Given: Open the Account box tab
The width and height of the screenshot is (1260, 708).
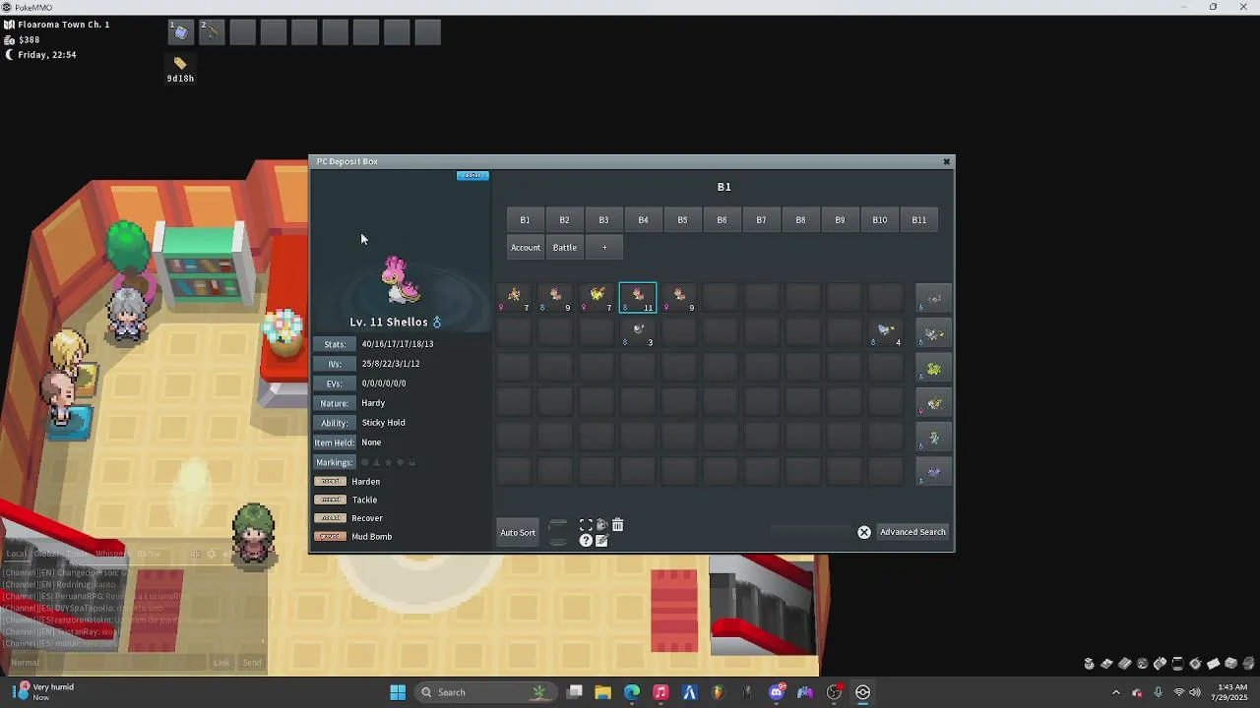Looking at the screenshot, I should 526,248.
